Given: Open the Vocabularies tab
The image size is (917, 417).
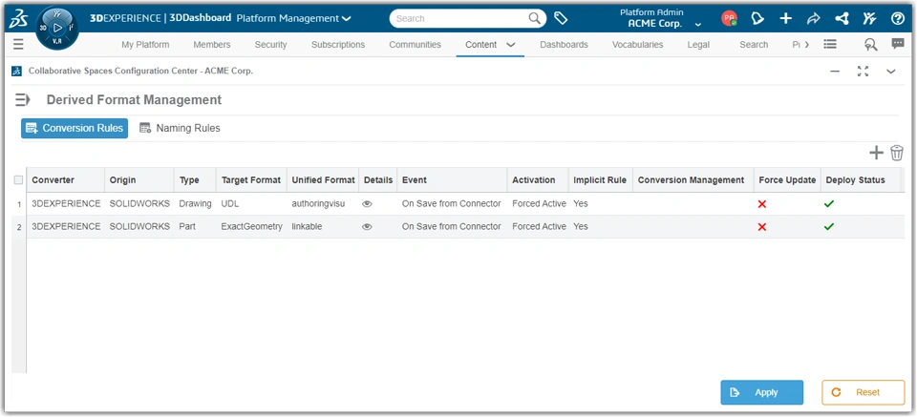Looking at the screenshot, I should point(637,45).
